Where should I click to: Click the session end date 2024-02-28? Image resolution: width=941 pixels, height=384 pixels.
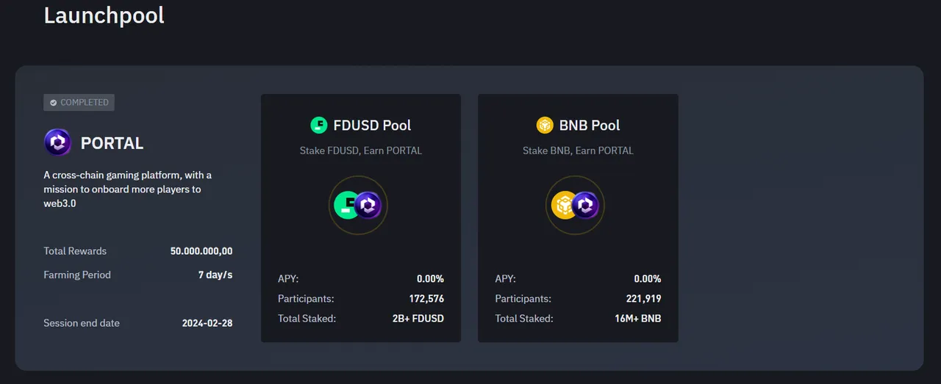pyautogui.click(x=207, y=323)
